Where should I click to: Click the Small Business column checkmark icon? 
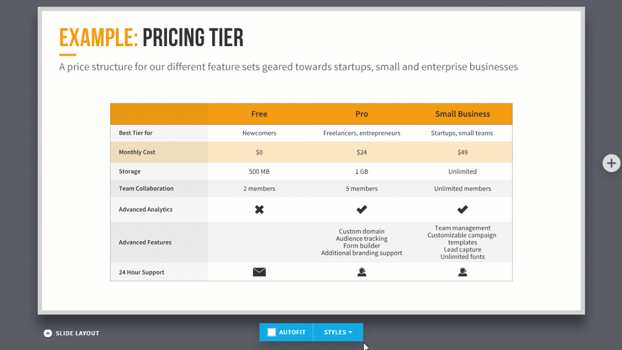tap(462, 209)
